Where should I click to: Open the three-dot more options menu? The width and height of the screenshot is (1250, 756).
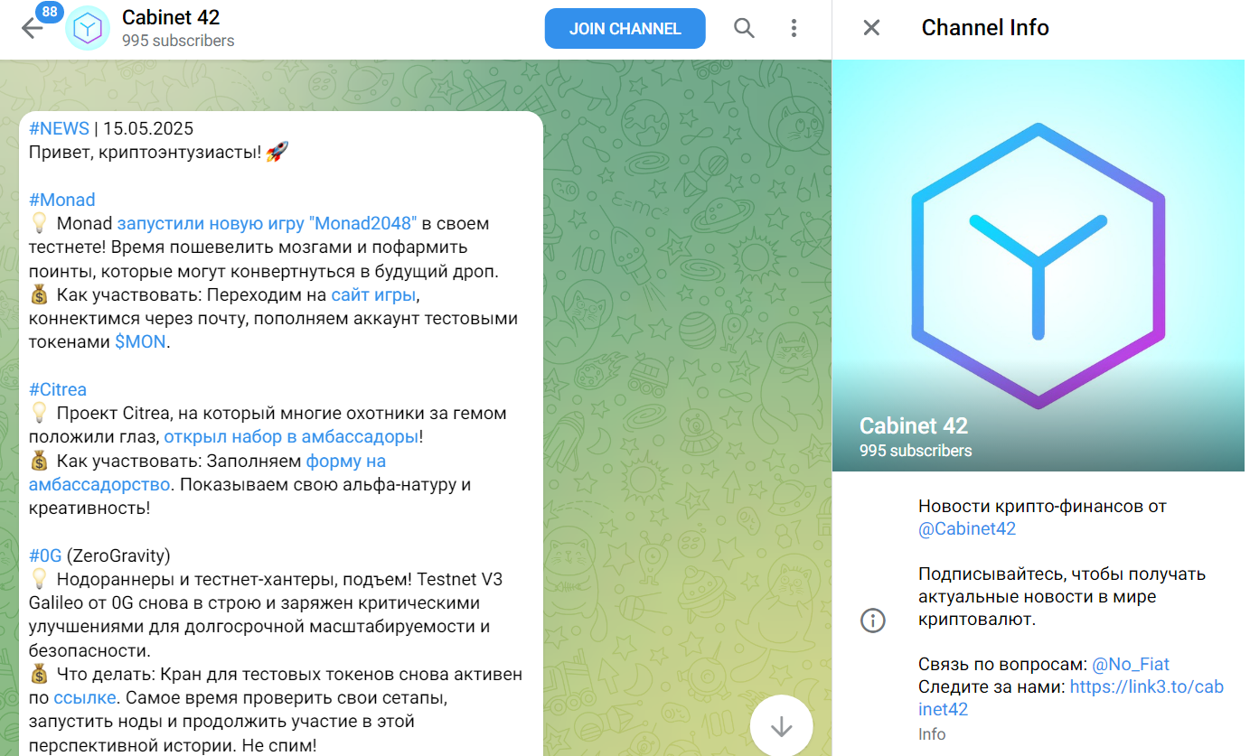pyautogui.click(x=794, y=28)
